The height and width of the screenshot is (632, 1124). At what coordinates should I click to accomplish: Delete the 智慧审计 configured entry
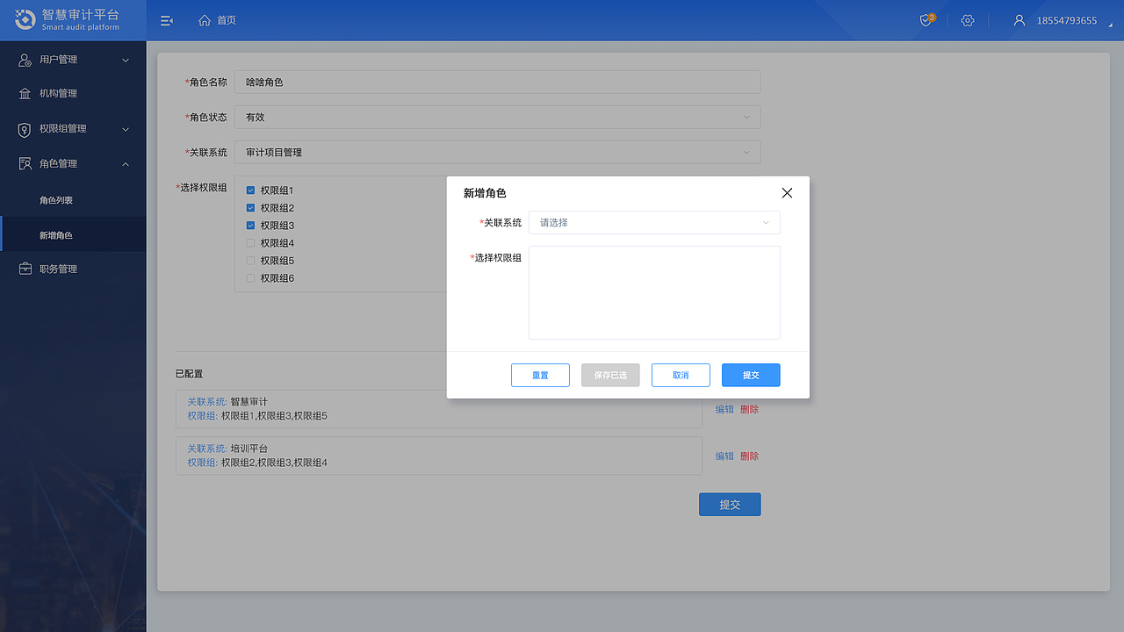click(752, 409)
